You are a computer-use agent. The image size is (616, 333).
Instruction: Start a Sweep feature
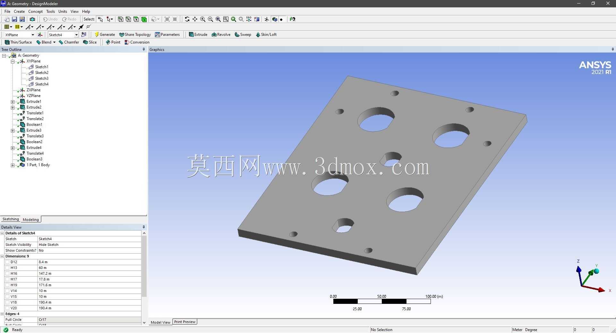coord(243,35)
